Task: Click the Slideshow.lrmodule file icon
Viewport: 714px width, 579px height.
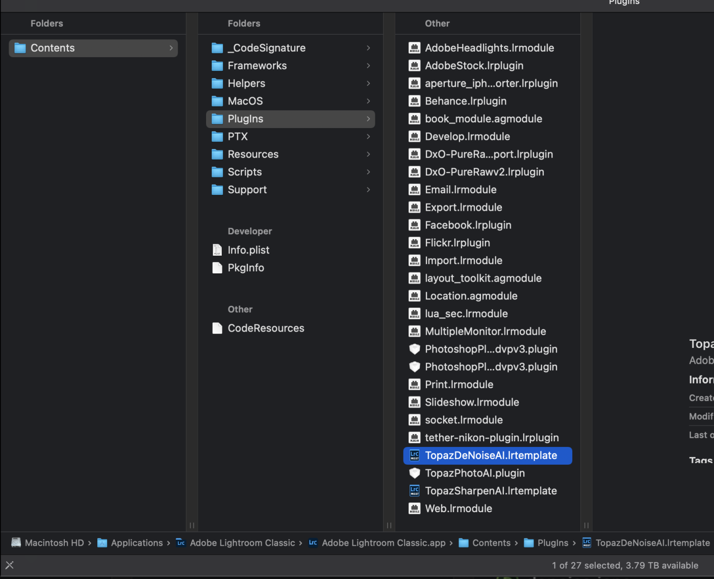Action: click(415, 402)
